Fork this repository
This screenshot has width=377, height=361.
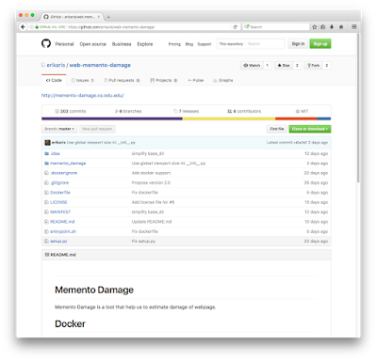(x=313, y=65)
